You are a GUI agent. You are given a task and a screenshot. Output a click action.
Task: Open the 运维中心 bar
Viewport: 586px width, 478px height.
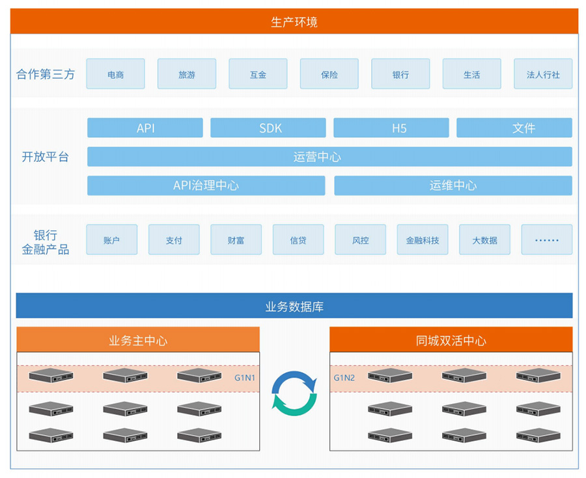(x=453, y=185)
